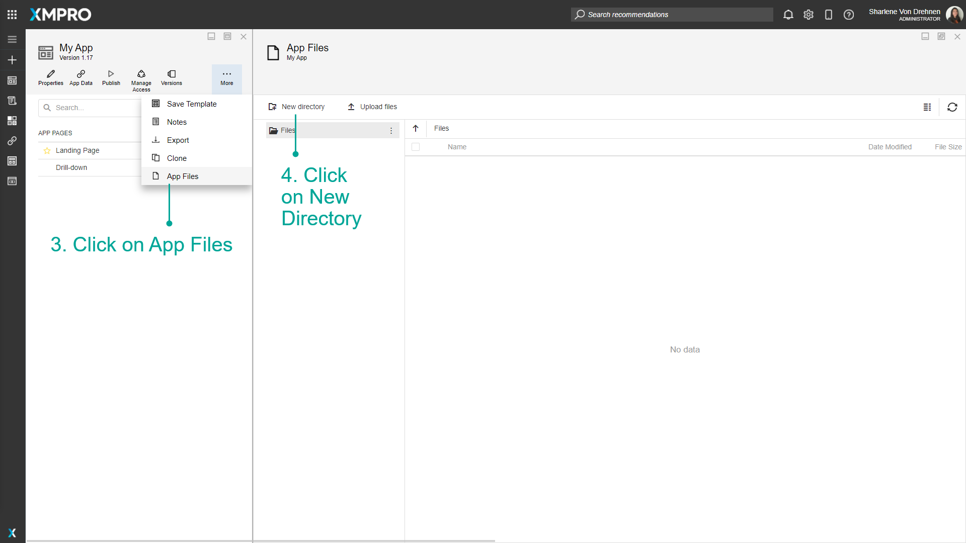Click the Publish icon
Viewport: 966px width, 543px height.
[x=111, y=77]
